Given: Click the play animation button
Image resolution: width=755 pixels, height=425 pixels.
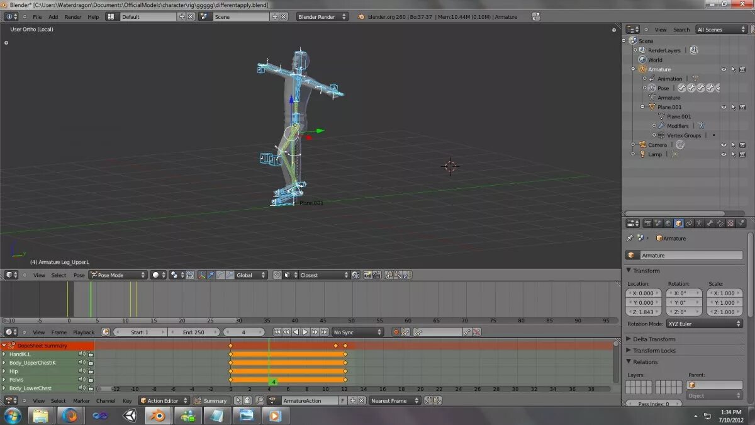Looking at the screenshot, I should click(x=305, y=332).
